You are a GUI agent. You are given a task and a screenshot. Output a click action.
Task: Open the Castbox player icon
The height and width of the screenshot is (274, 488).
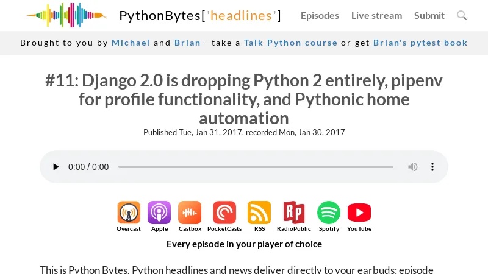click(190, 213)
